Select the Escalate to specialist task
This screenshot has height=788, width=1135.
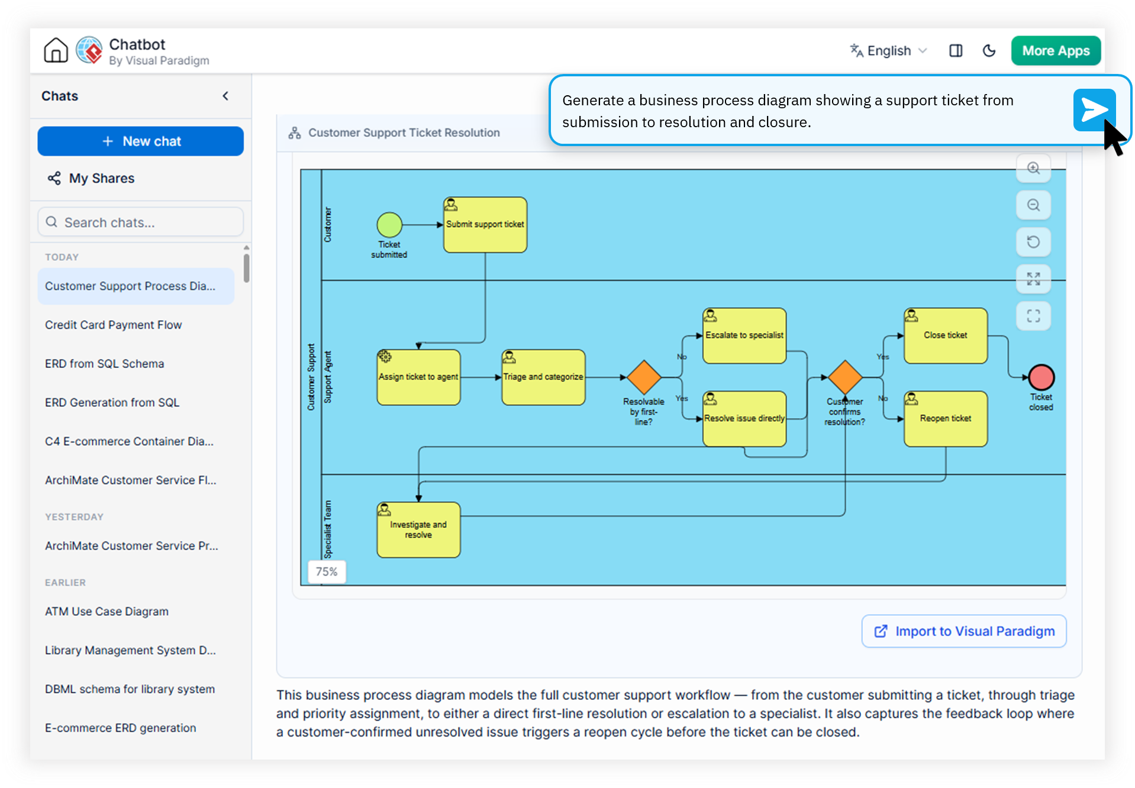coord(744,335)
